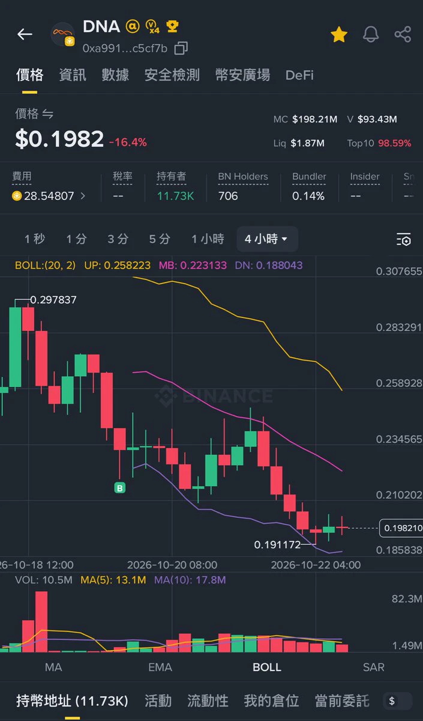The image size is (423, 721).
Task: Open the 安全檢測 tab
Action: tap(172, 75)
